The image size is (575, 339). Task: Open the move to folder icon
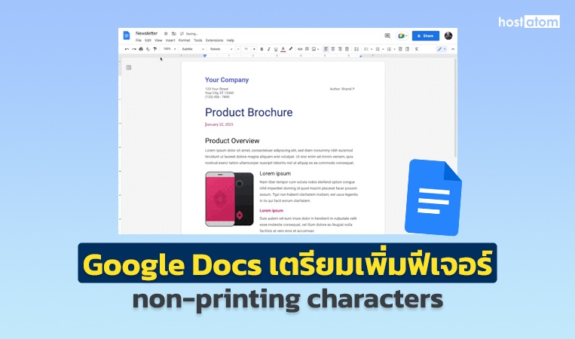[x=174, y=33]
